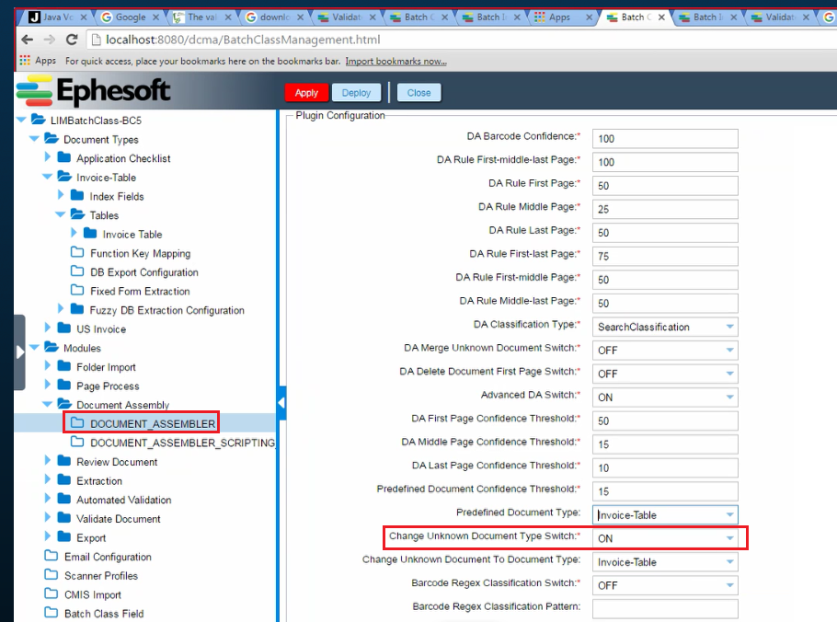Click the Index Fields folder icon
Viewport: 837px width, 622px height.
[x=77, y=195]
